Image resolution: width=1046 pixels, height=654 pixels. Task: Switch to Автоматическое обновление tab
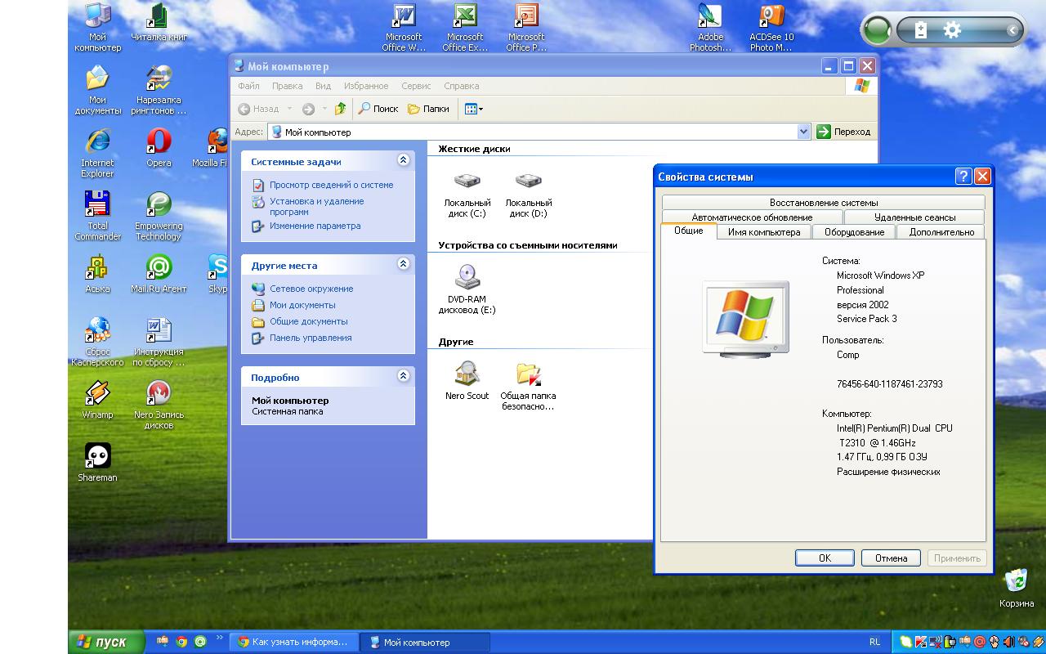[752, 217]
